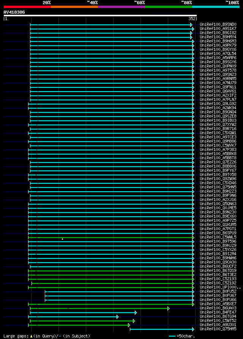The width and height of the screenshot is (243, 339).
Task: Select the UniRef100_B6UA03 label
Action: click(x=218, y=308)
